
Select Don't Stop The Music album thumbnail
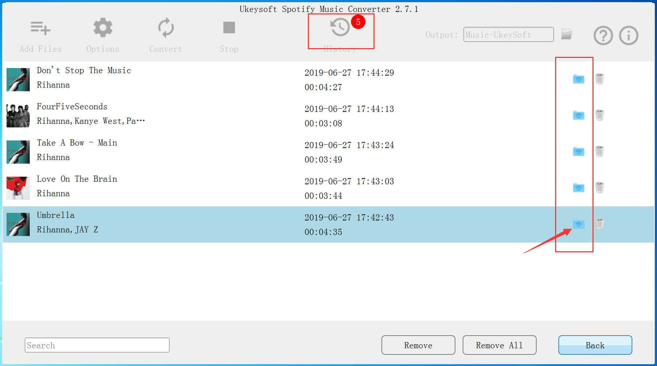18,79
